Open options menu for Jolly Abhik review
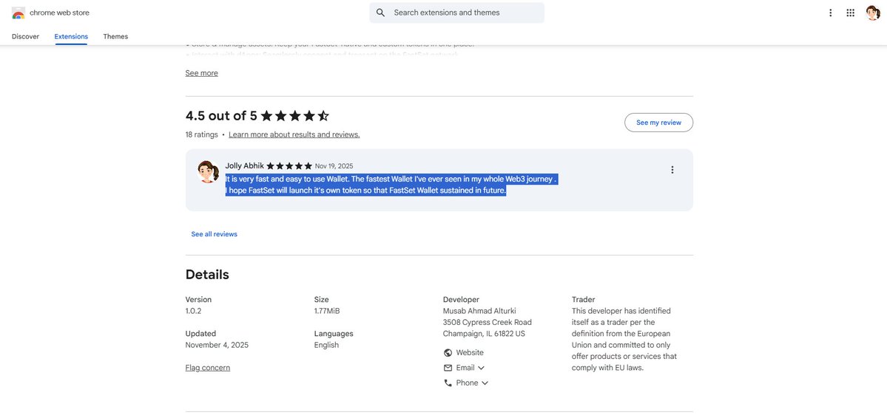The height and width of the screenshot is (418, 887). (672, 169)
